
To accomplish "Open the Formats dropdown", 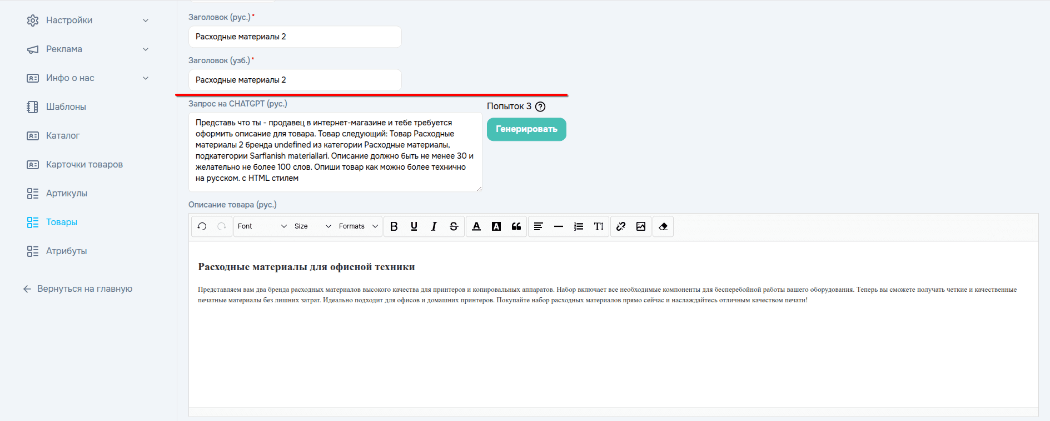I will pos(358,226).
